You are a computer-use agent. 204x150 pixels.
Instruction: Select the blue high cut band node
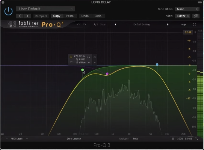(157, 64)
